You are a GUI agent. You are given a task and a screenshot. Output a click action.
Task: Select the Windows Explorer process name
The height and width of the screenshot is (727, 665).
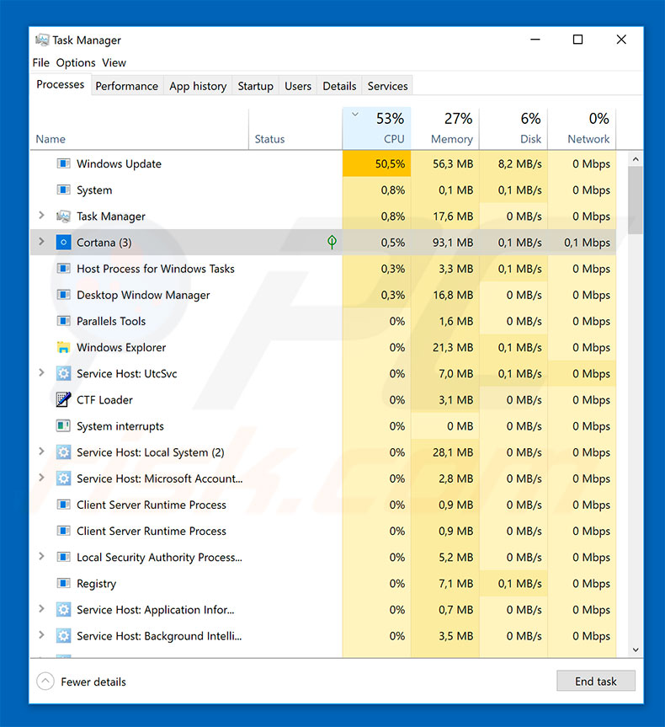[121, 348]
